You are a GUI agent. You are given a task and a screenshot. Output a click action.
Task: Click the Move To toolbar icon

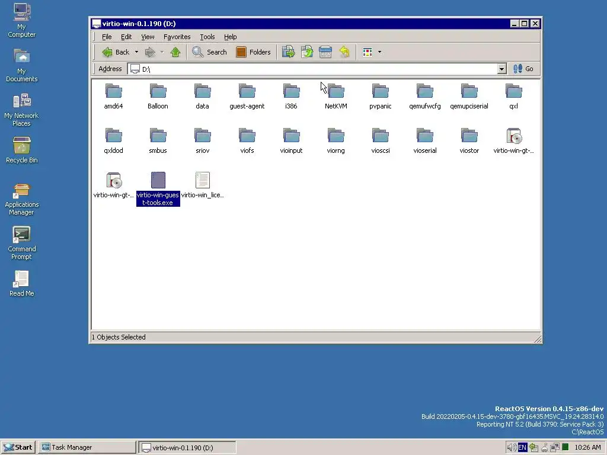pos(289,52)
